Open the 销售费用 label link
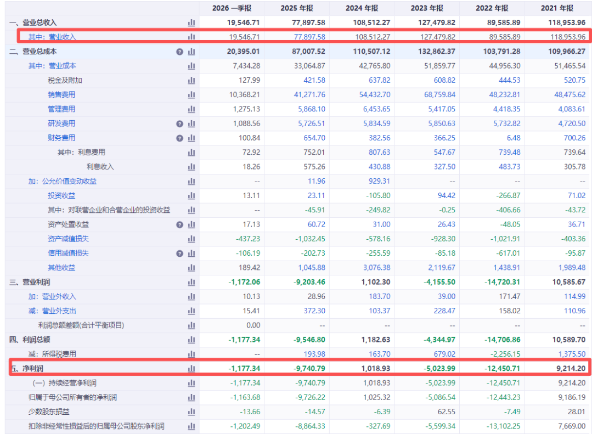Screen dimensions: 592x434 click(61, 94)
